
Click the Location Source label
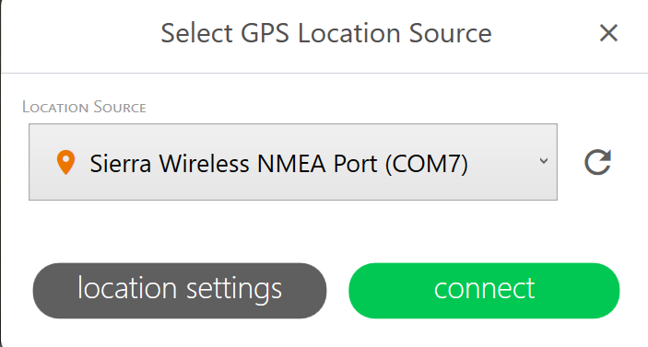coord(84,108)
